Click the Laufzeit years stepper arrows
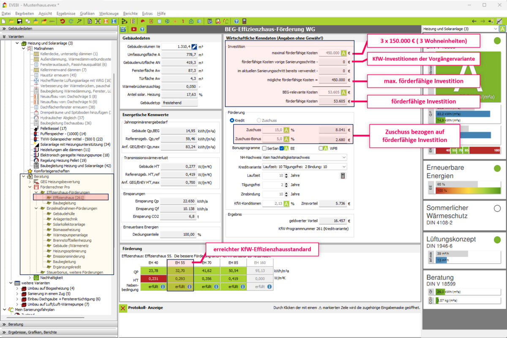The image size is (507, 338). coord(286,176)
